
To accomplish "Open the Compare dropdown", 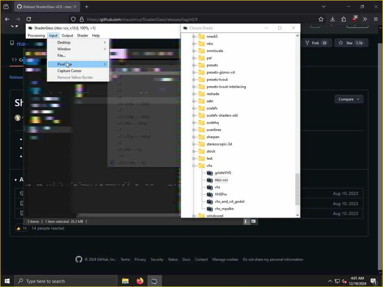I will coord(349,99).
